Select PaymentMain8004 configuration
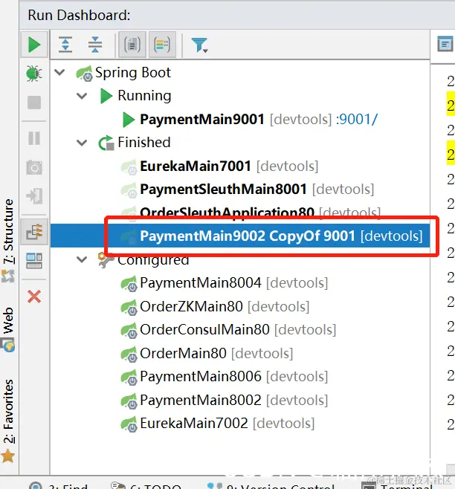The height and width of the screenshot is (489, 455). click(201, 283)
